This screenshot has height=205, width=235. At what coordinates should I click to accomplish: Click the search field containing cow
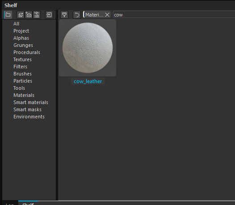[174, 15]
